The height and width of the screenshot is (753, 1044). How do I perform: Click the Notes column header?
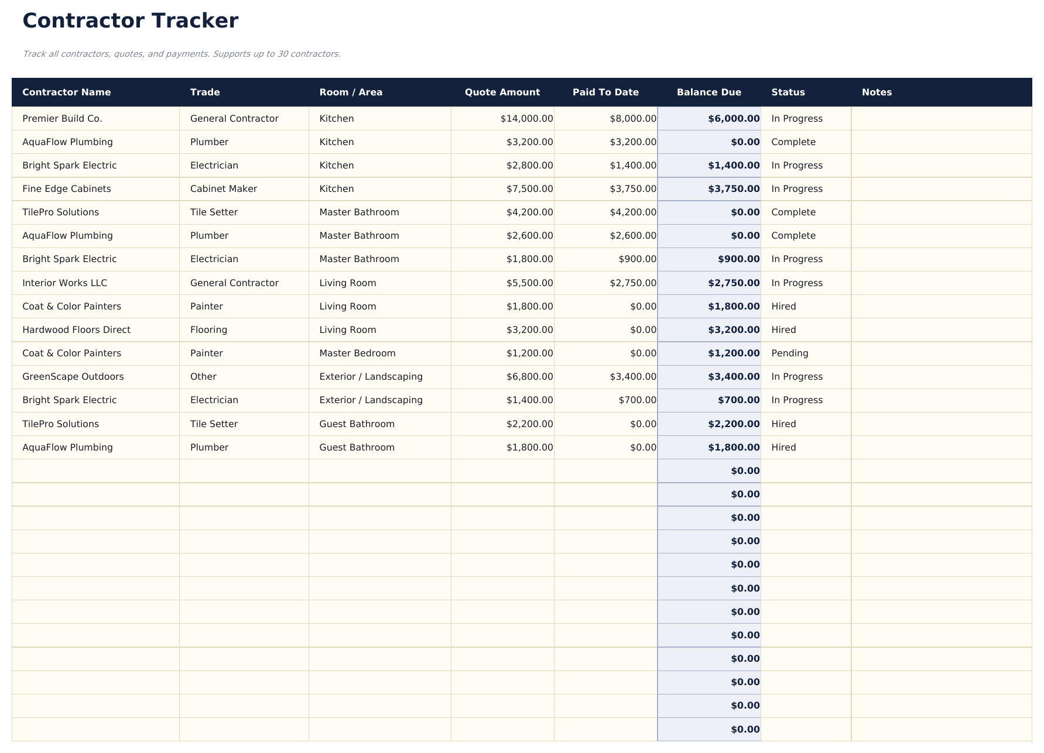tap(877, 92)
